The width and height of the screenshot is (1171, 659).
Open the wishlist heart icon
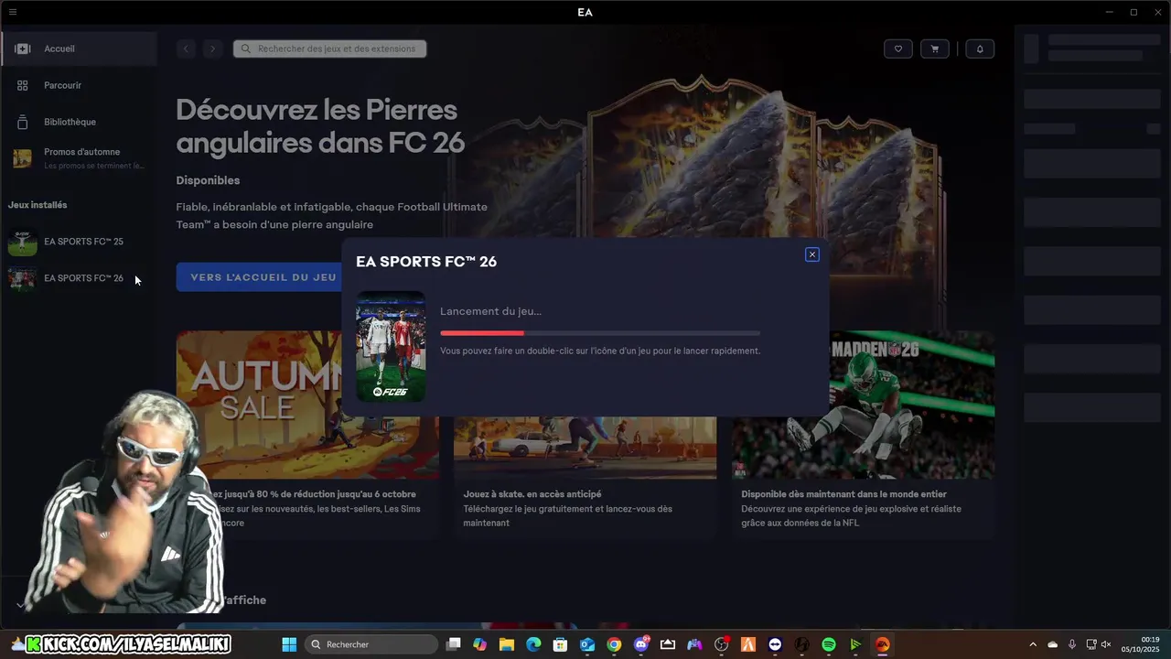coord(898,49)
